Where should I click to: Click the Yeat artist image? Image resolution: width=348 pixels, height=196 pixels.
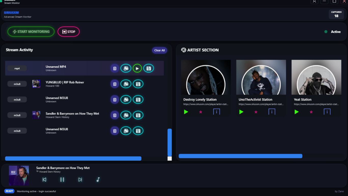tap(316, 77)
